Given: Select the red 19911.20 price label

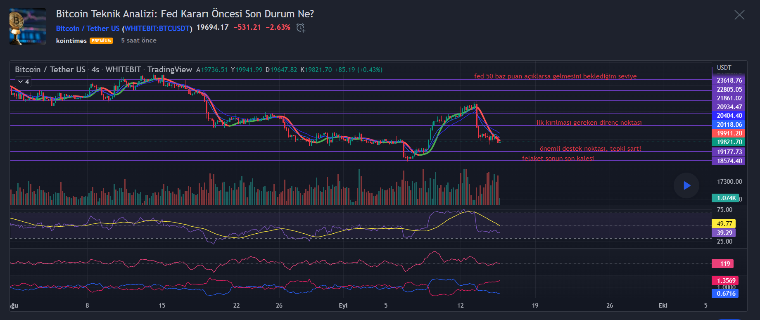Looking at the screenshot, I should [x=729, y=133].
